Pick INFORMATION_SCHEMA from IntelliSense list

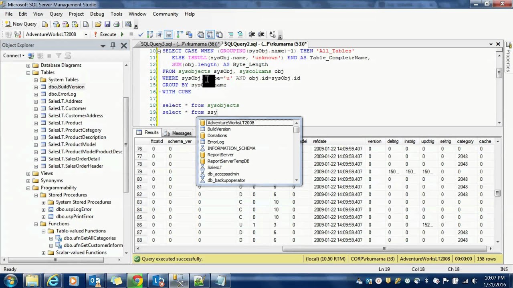tap(231, 148)
